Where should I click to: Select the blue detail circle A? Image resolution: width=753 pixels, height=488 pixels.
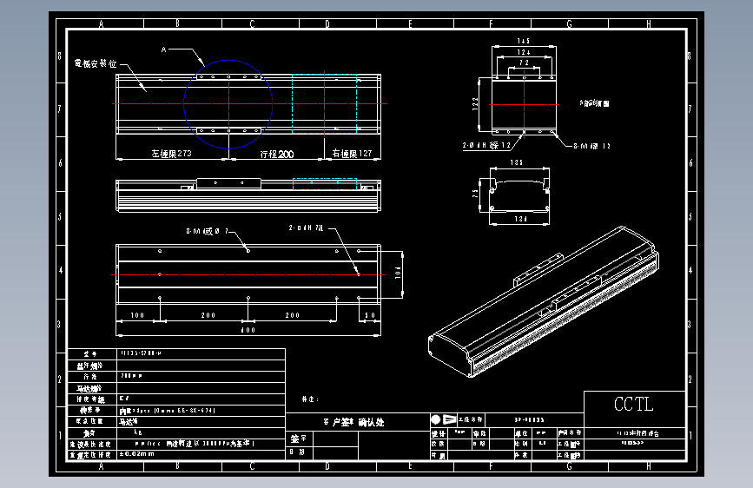[x=228, y=104]
